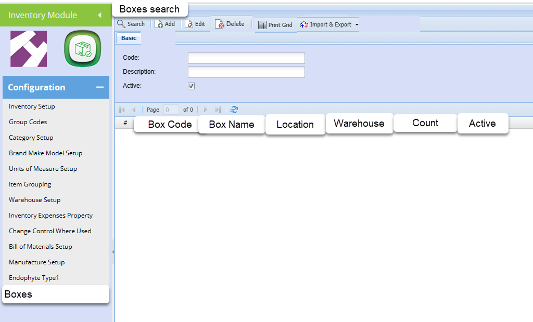Viewport: 533px width, 322px height.
Task: Click the Add record toolbar button
Action: click(165, 24)
